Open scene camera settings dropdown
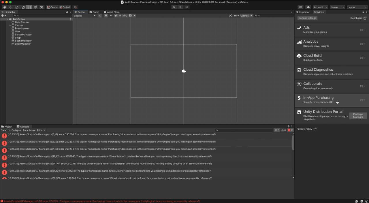 [236, 16]
